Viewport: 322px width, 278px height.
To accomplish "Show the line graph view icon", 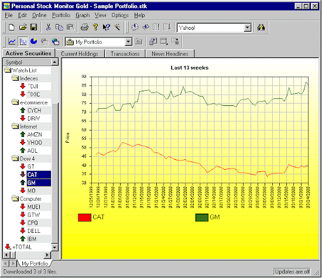I will (12, 42).
